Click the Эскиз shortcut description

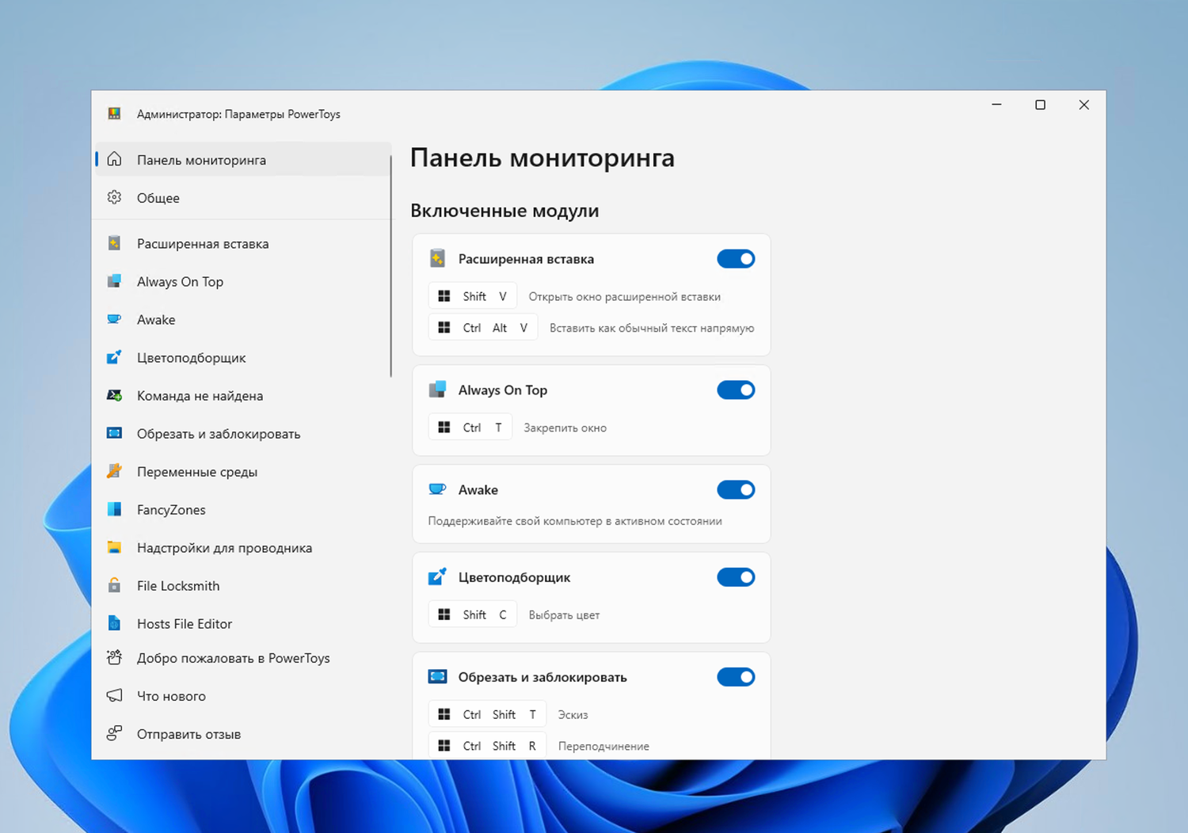[573, 715]
